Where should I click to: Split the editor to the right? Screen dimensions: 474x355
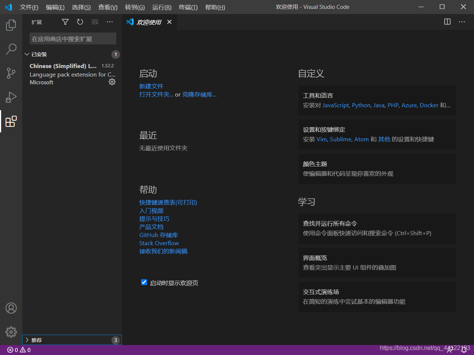[447, 22]
